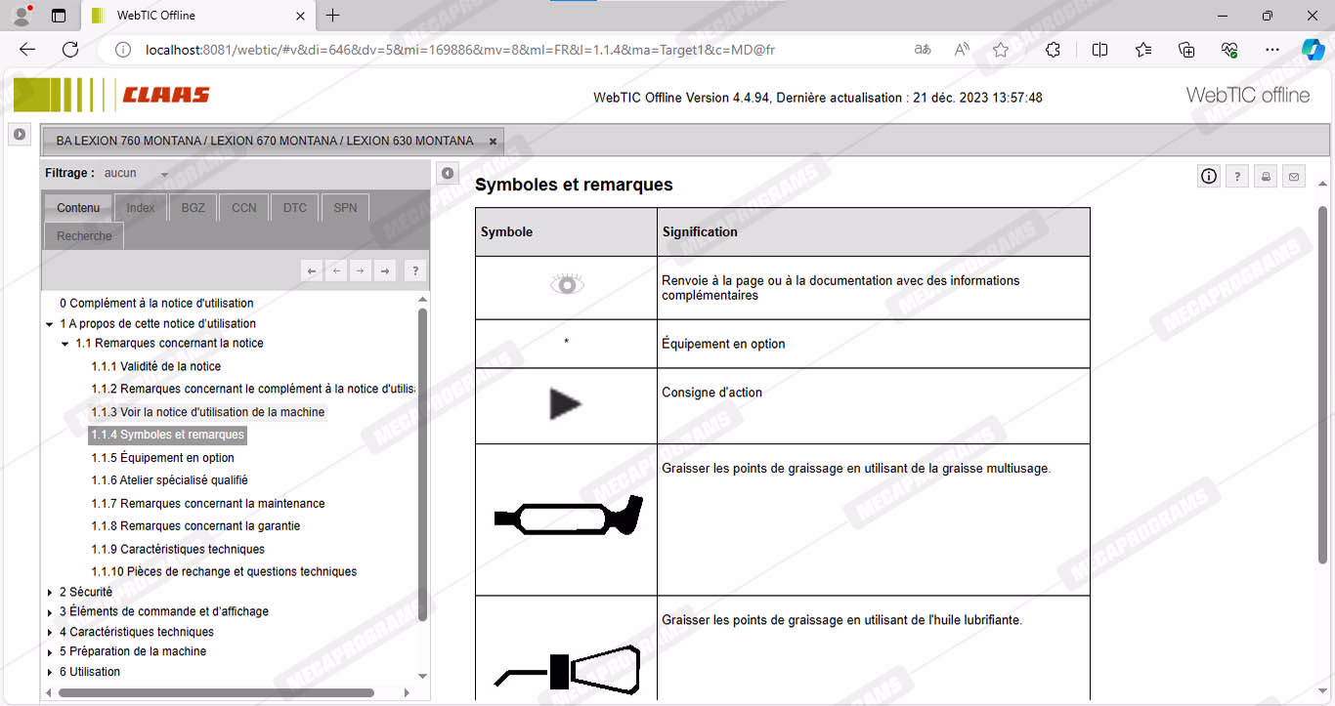Open the DTC tab
The height and width of the screenshot is (706, 1335).
click(x=294, y=208)
